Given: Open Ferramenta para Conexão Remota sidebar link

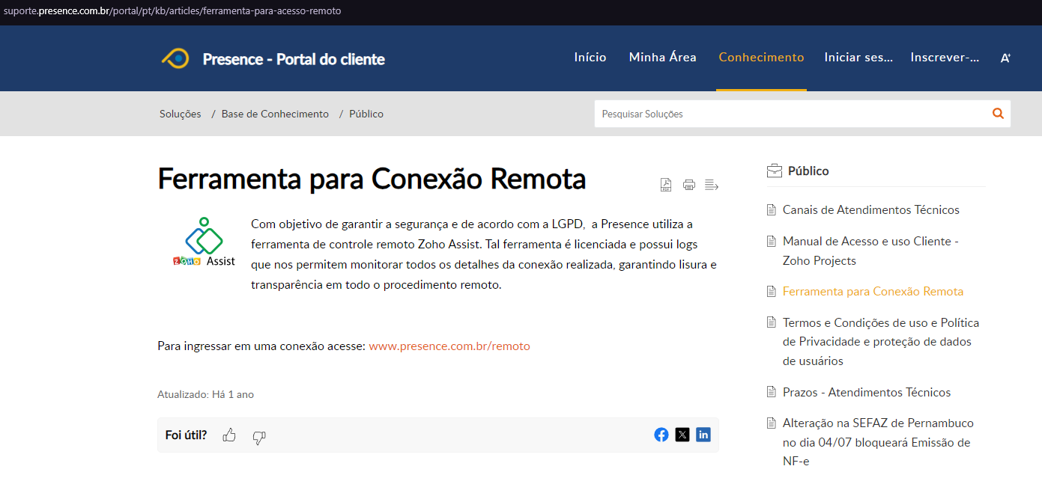Looking at the screenshot, I should click(x=873, y=292).
